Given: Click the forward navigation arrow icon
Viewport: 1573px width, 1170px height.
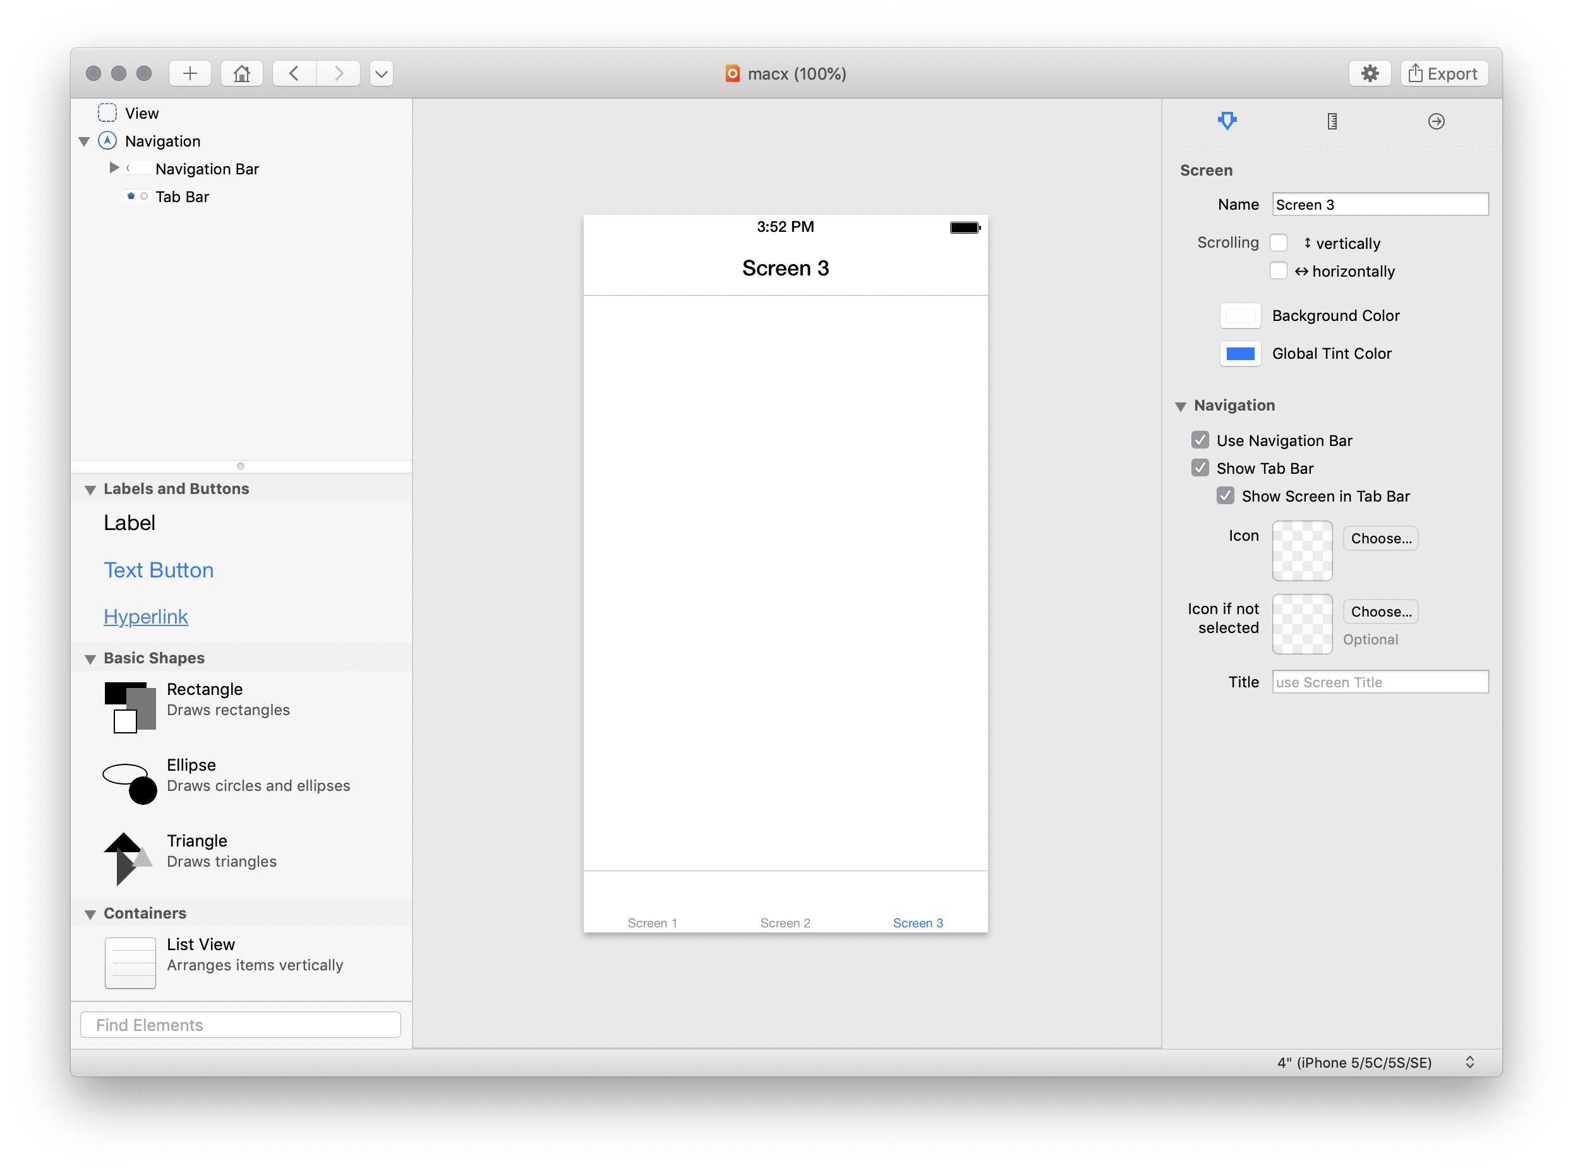Looking at the screenshot, I should (x=338, y=74).
